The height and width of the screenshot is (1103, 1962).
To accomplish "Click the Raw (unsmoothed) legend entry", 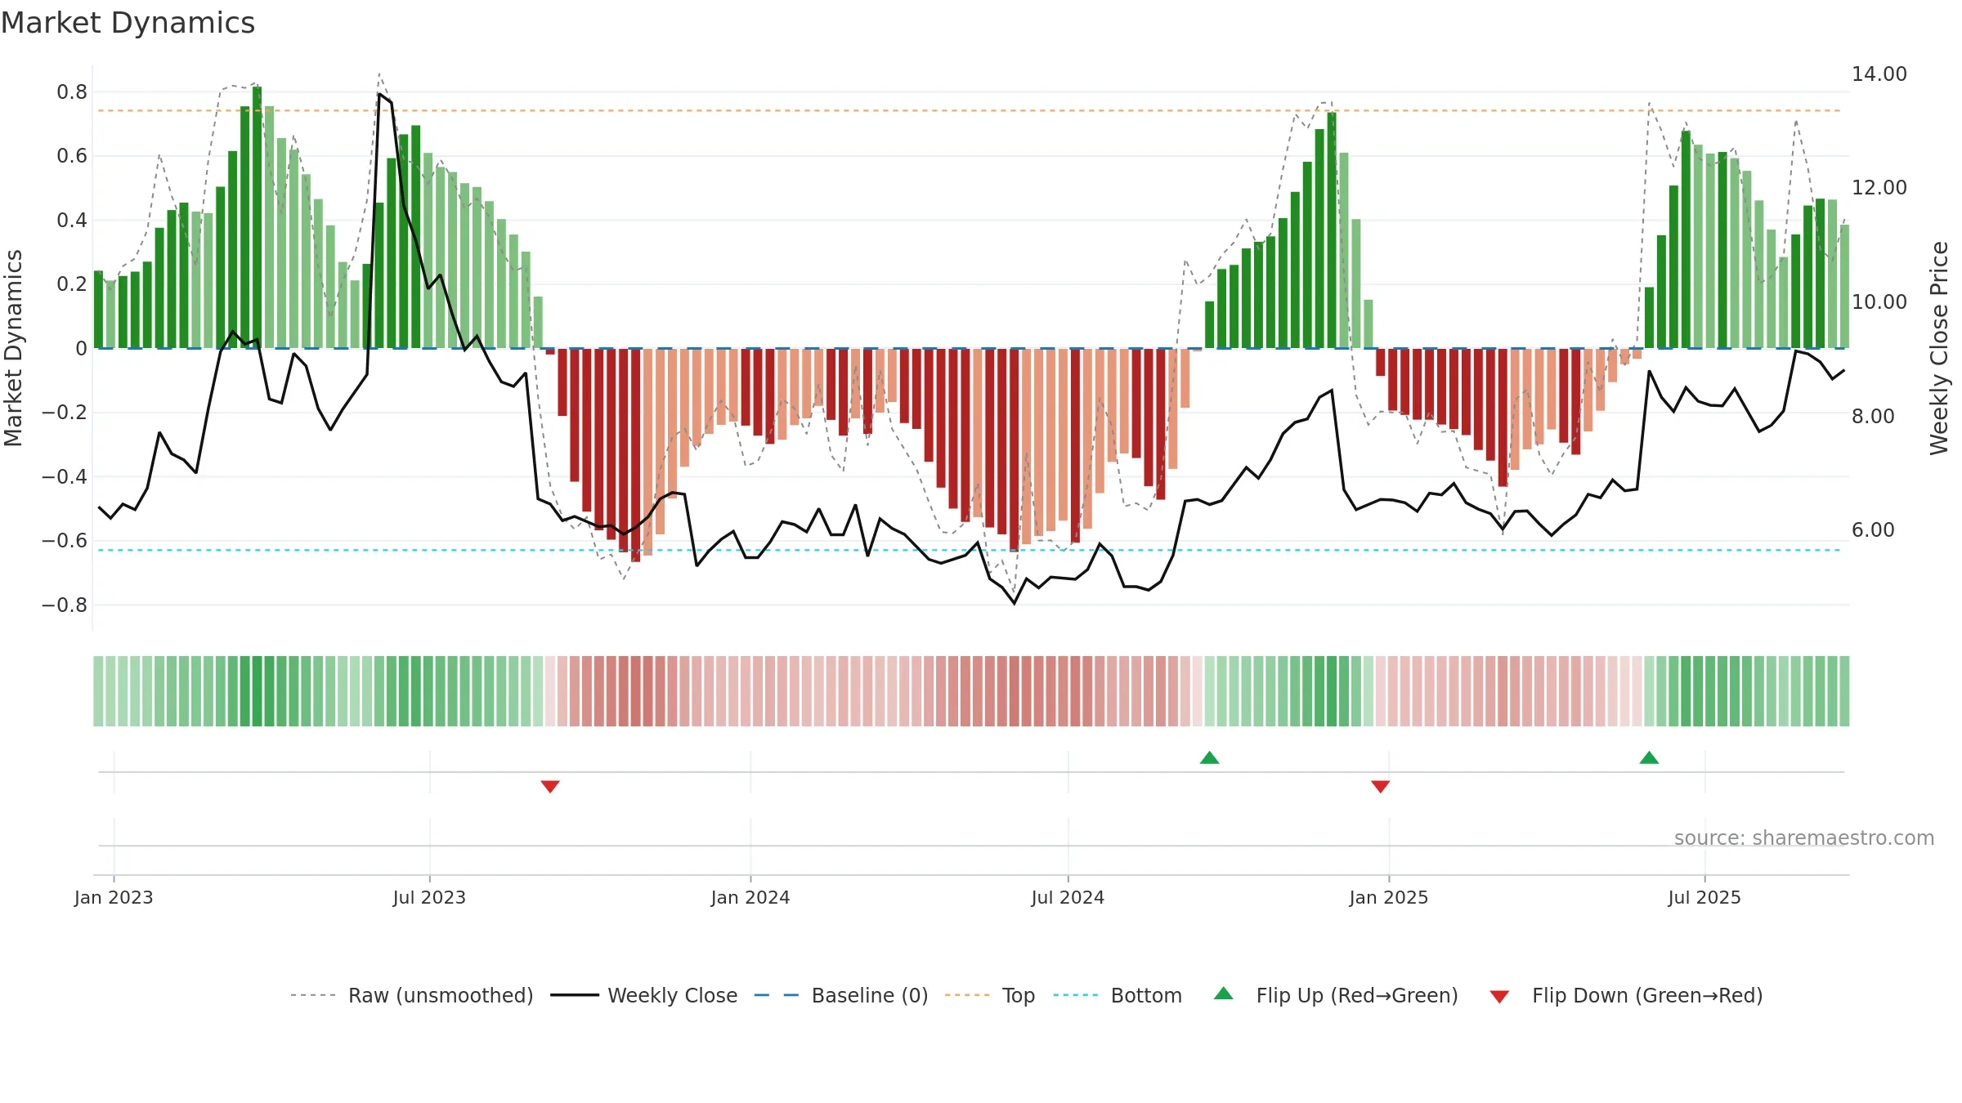I will click(412, 995).
